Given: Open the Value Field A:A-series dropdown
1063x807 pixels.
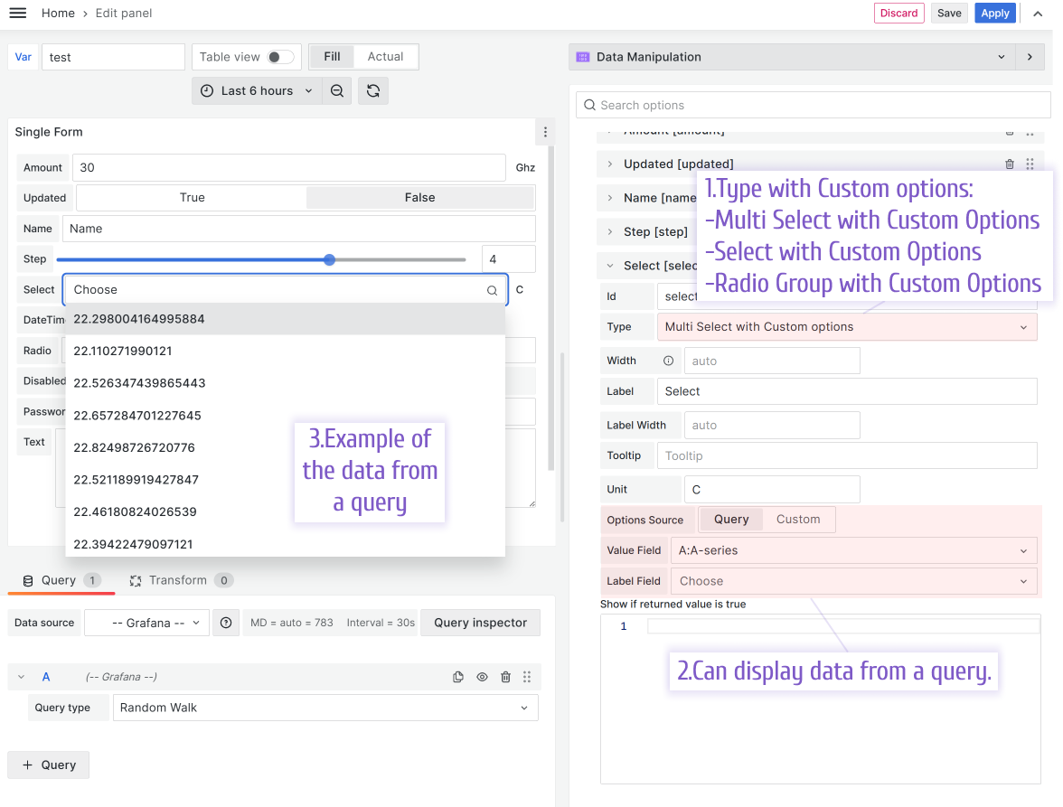Looking at the screenshot, I should coord(854,550).
